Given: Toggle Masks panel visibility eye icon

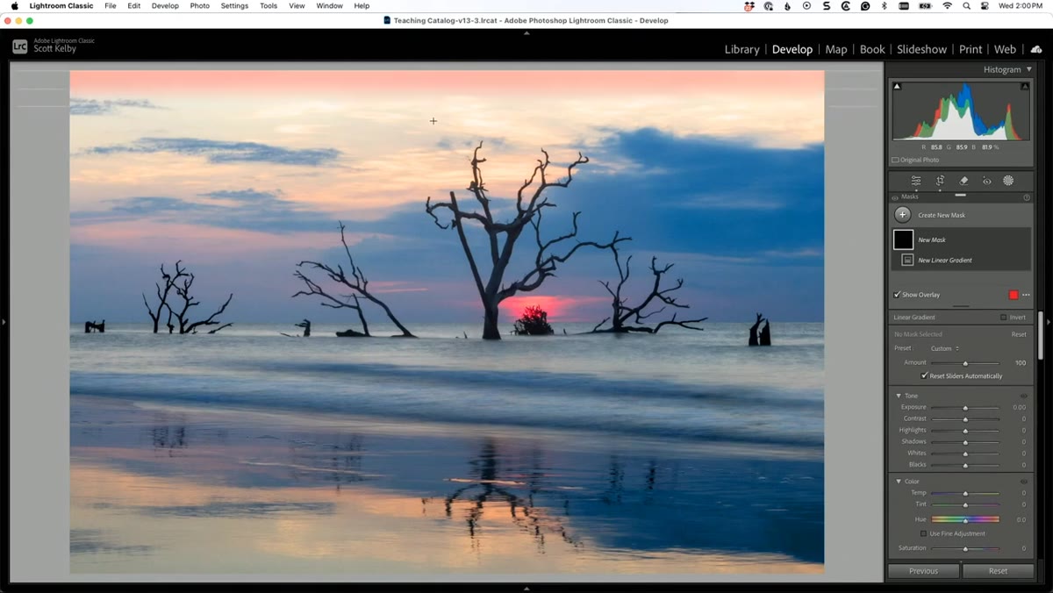Looking at the screenshot, I should pyautogui.click(x=895, y=197).
